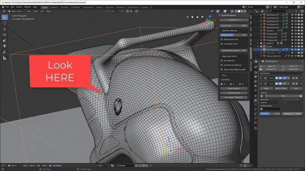This screenshot has width=305, height=171.
Task: Select the Measure ruler tool
Action: coord(5,58)
